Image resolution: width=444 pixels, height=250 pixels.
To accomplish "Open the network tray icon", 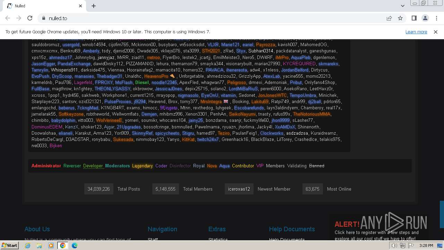I will (x=403, y=245).
